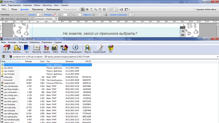The image size is (219, 123).
Task: Click the Оцените Adobe Muse link
Action: [x=206, y=10]
